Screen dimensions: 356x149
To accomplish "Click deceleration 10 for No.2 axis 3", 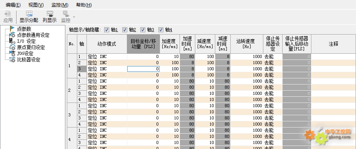I will click(205, 93).
